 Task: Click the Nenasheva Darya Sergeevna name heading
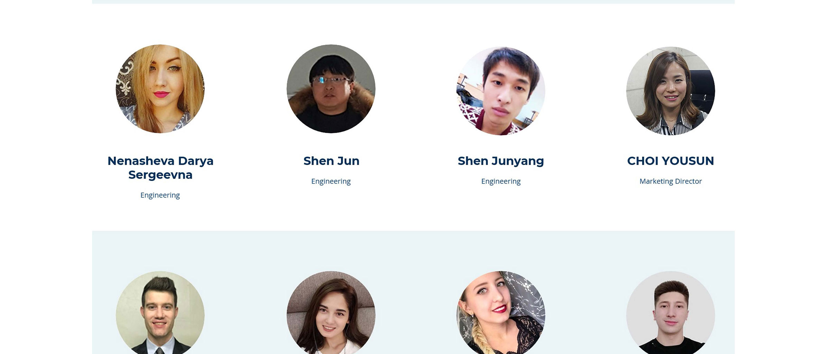click(160, 168)
